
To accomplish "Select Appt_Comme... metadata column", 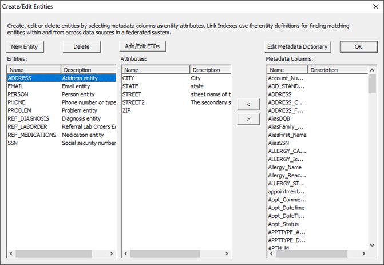I will click(x=287, y=199).
